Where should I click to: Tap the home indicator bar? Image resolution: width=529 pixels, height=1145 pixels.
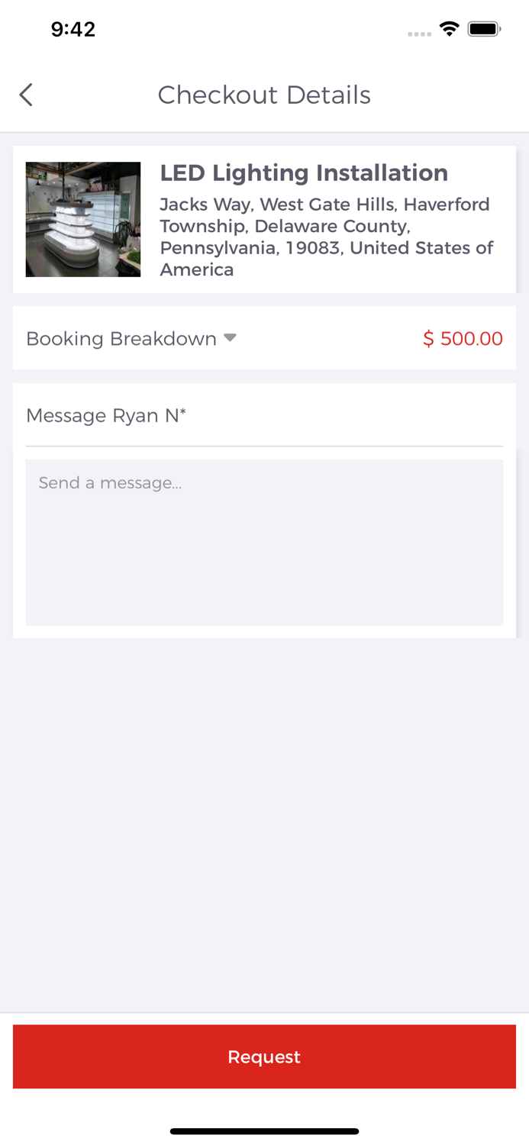tap(264, 1131)
